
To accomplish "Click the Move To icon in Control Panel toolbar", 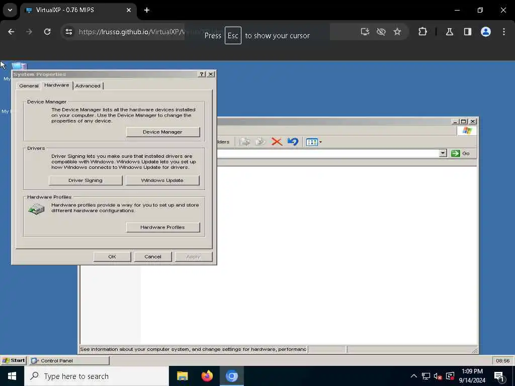I will tap(245, 142).
